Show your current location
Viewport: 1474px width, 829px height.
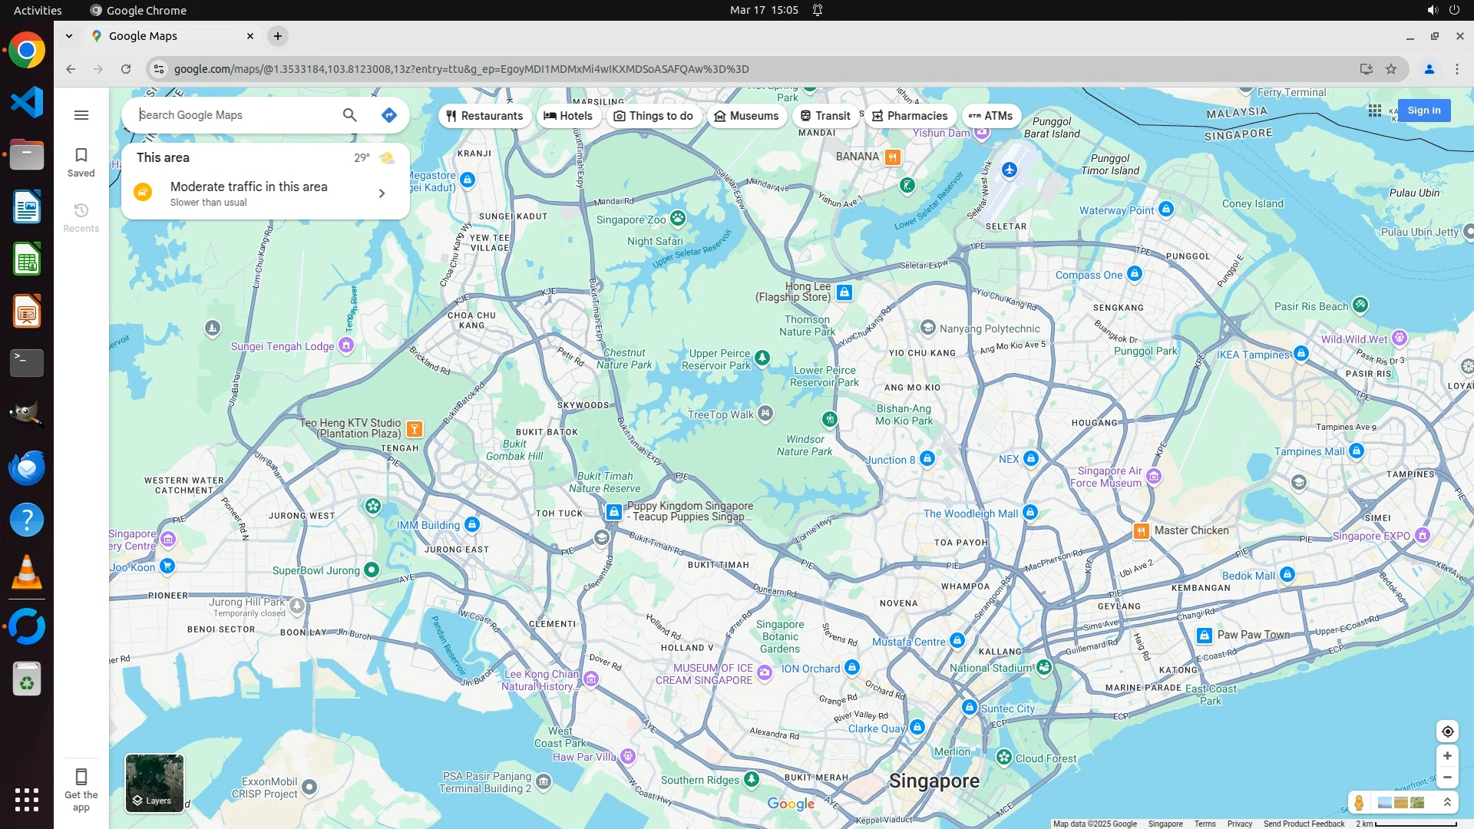coord(1447,732)
